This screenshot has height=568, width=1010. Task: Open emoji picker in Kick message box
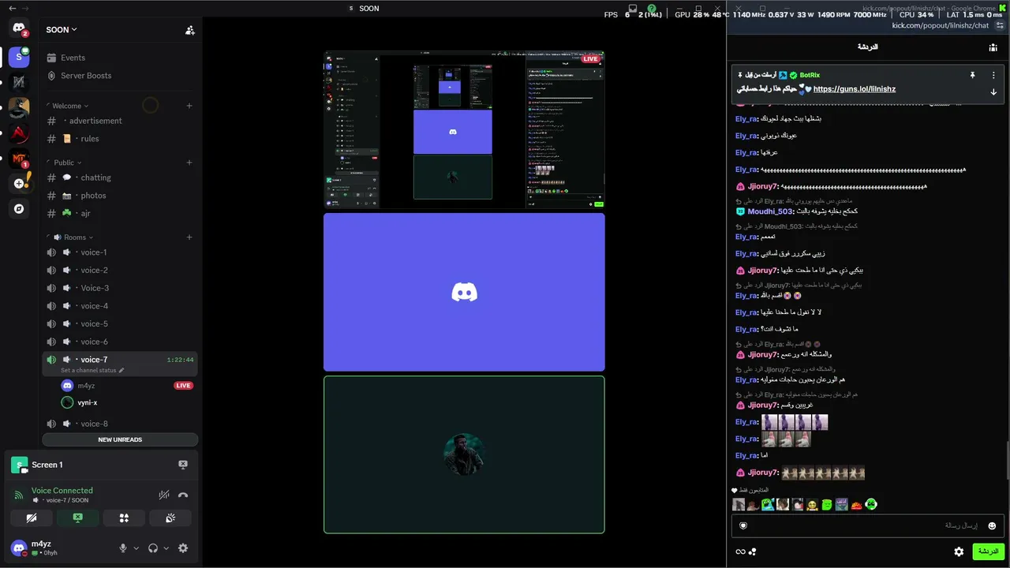(x=992, y=525)
